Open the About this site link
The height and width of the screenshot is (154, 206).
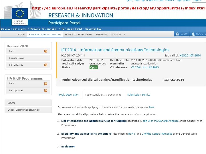pos(154,1)
